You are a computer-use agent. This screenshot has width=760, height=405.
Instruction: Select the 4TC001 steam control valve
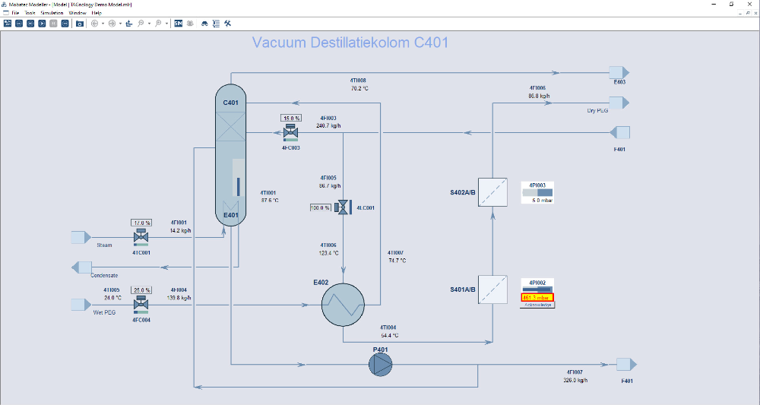tap(141, 237)
